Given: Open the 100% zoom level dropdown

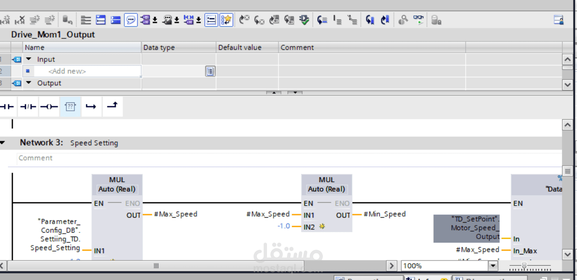Looking at the screenshot, I should [x=493, y=266].
